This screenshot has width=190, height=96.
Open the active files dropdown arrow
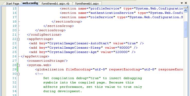click(182, 3)
